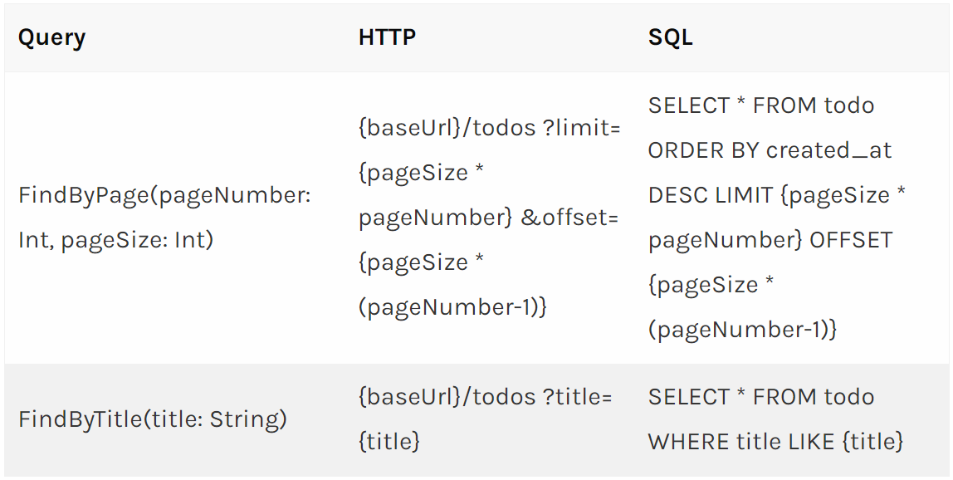Click the '{title}' placeholder in the HTTP column

point(389,442)
